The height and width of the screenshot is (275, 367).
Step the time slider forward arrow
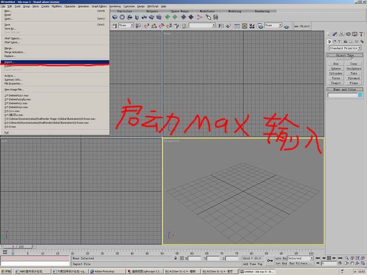34,247
